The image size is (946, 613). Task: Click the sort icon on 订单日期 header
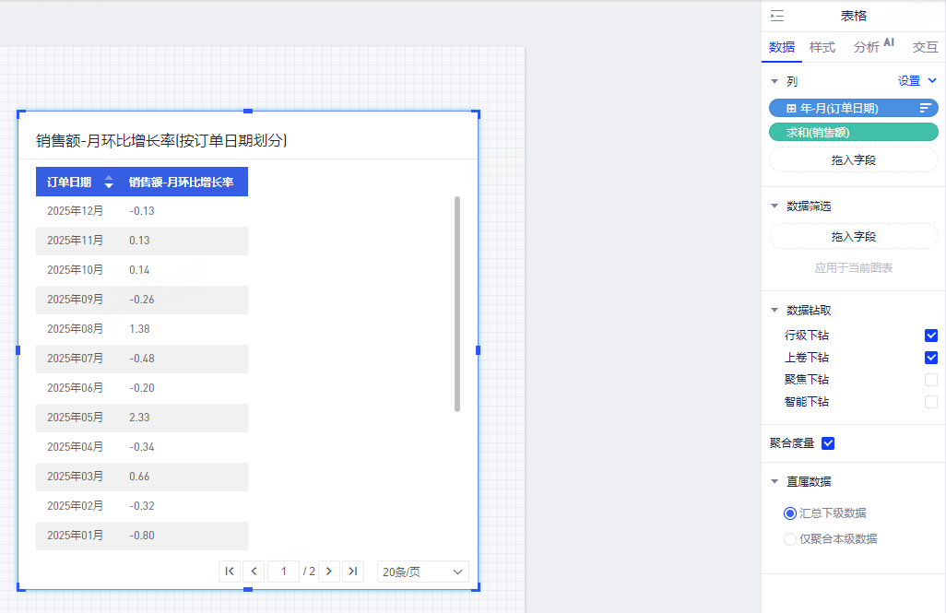(109, 182)
